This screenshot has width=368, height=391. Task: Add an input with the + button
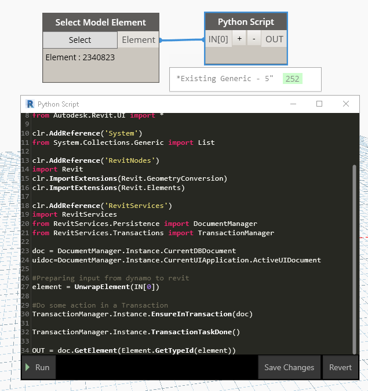pyautogui.click(x=239, y=39)
